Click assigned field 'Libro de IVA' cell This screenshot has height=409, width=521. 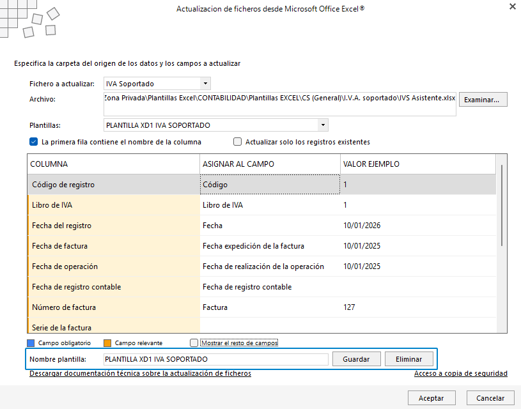click(270, 205)
